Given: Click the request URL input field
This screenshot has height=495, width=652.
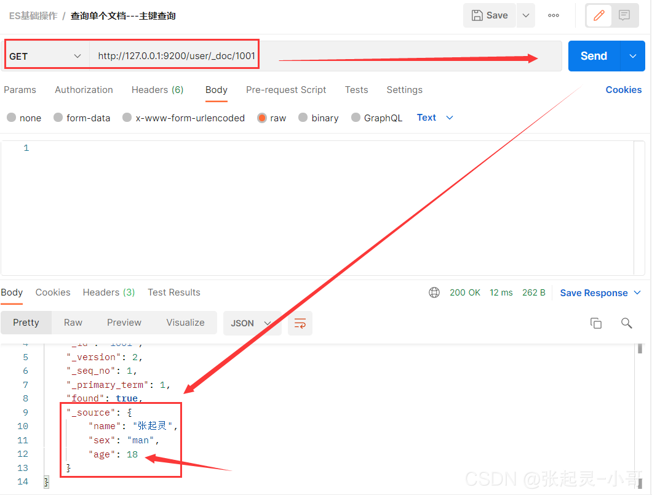Looking at the screenshot, I should [x=325, y=56].
